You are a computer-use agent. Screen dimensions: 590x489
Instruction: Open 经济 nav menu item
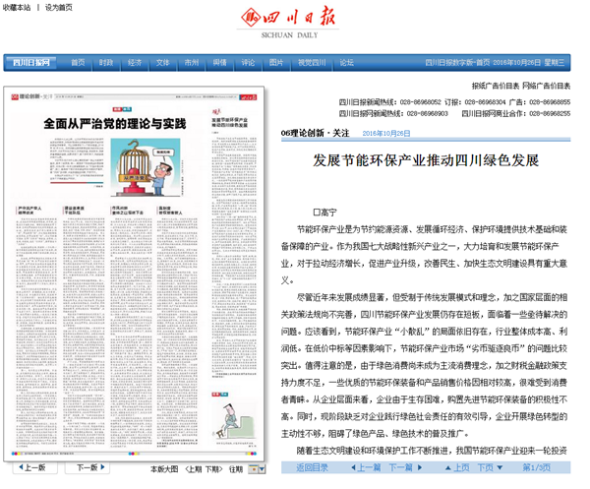[x=135, y=63]
